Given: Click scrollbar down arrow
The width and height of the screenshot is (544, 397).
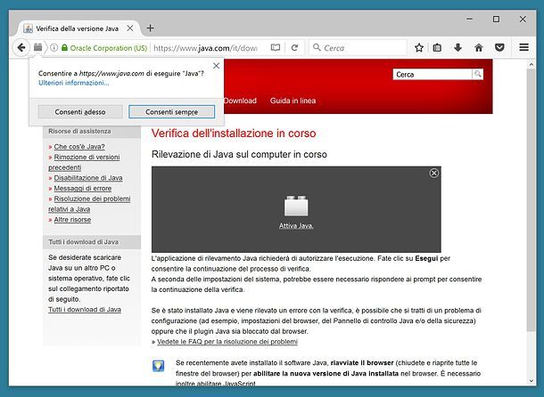Looking at the screenshot, I should (x=532, y=381).
